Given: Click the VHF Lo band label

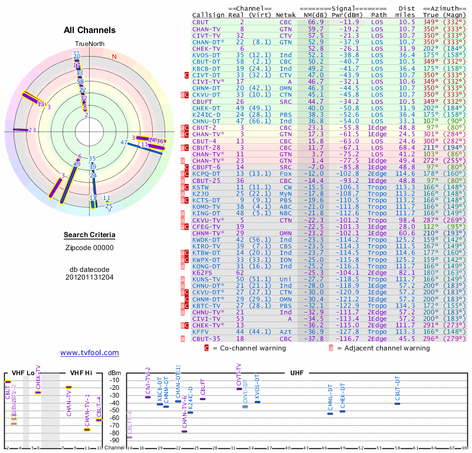Looking at the screenshot, I should [23, 373].
